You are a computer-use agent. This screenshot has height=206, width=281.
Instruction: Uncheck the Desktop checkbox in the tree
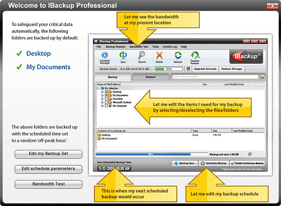[x=106, y=91]
